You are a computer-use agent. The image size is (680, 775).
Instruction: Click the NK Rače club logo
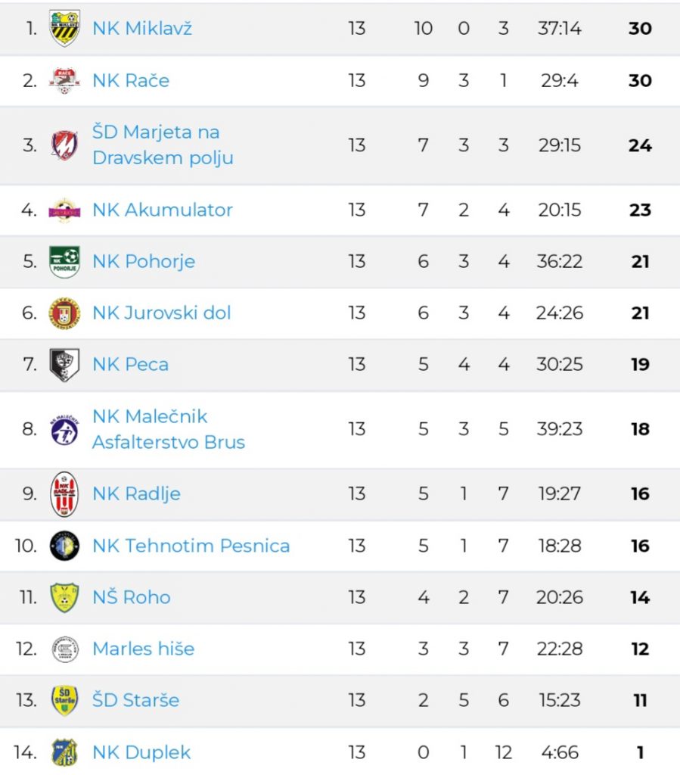65,80
